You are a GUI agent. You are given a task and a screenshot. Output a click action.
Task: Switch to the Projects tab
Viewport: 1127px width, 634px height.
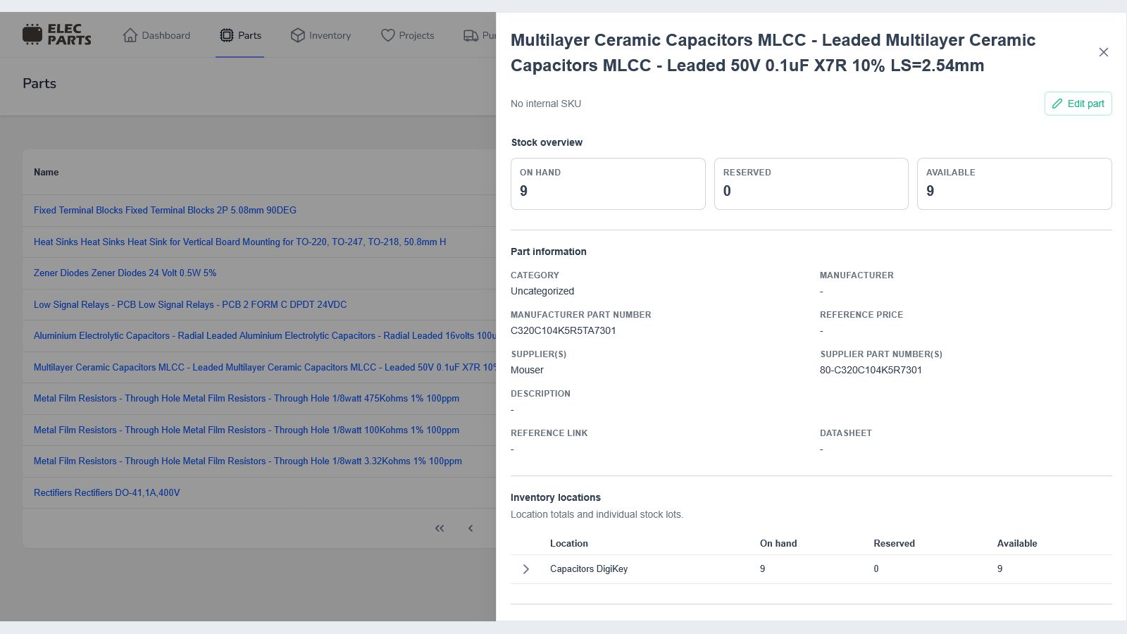pos(407,35)
